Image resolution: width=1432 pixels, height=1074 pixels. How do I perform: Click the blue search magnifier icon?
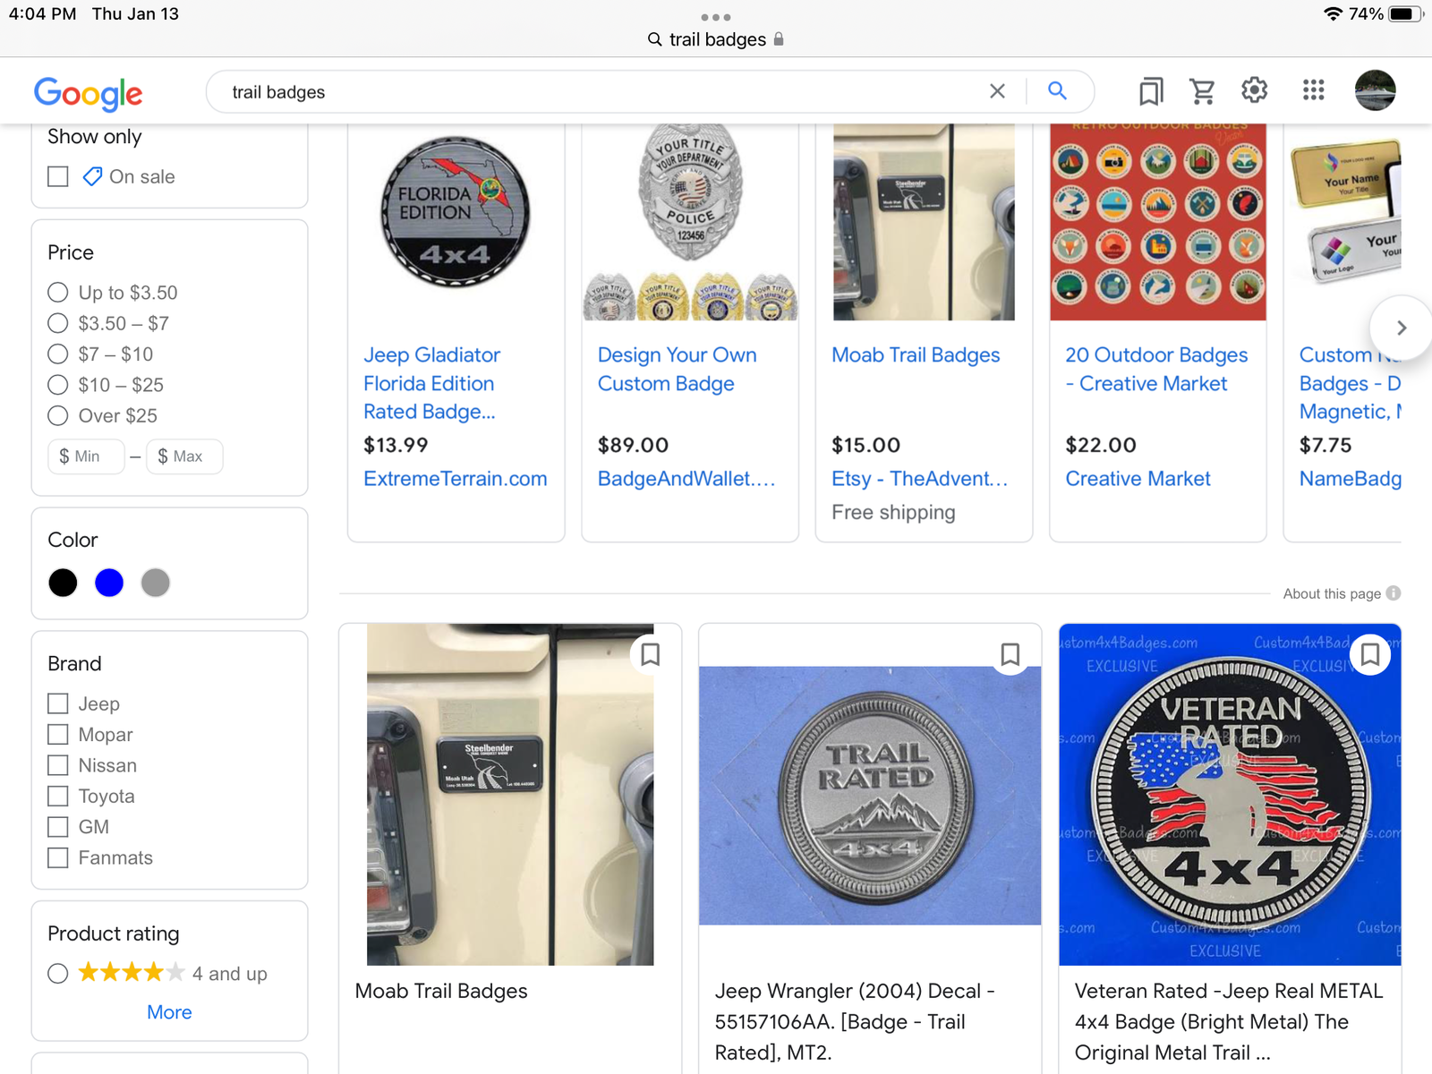point(1057,91)
